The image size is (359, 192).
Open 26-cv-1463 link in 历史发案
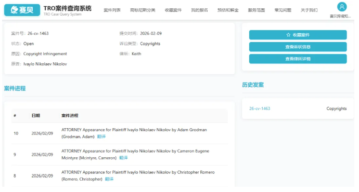point(260,108)
